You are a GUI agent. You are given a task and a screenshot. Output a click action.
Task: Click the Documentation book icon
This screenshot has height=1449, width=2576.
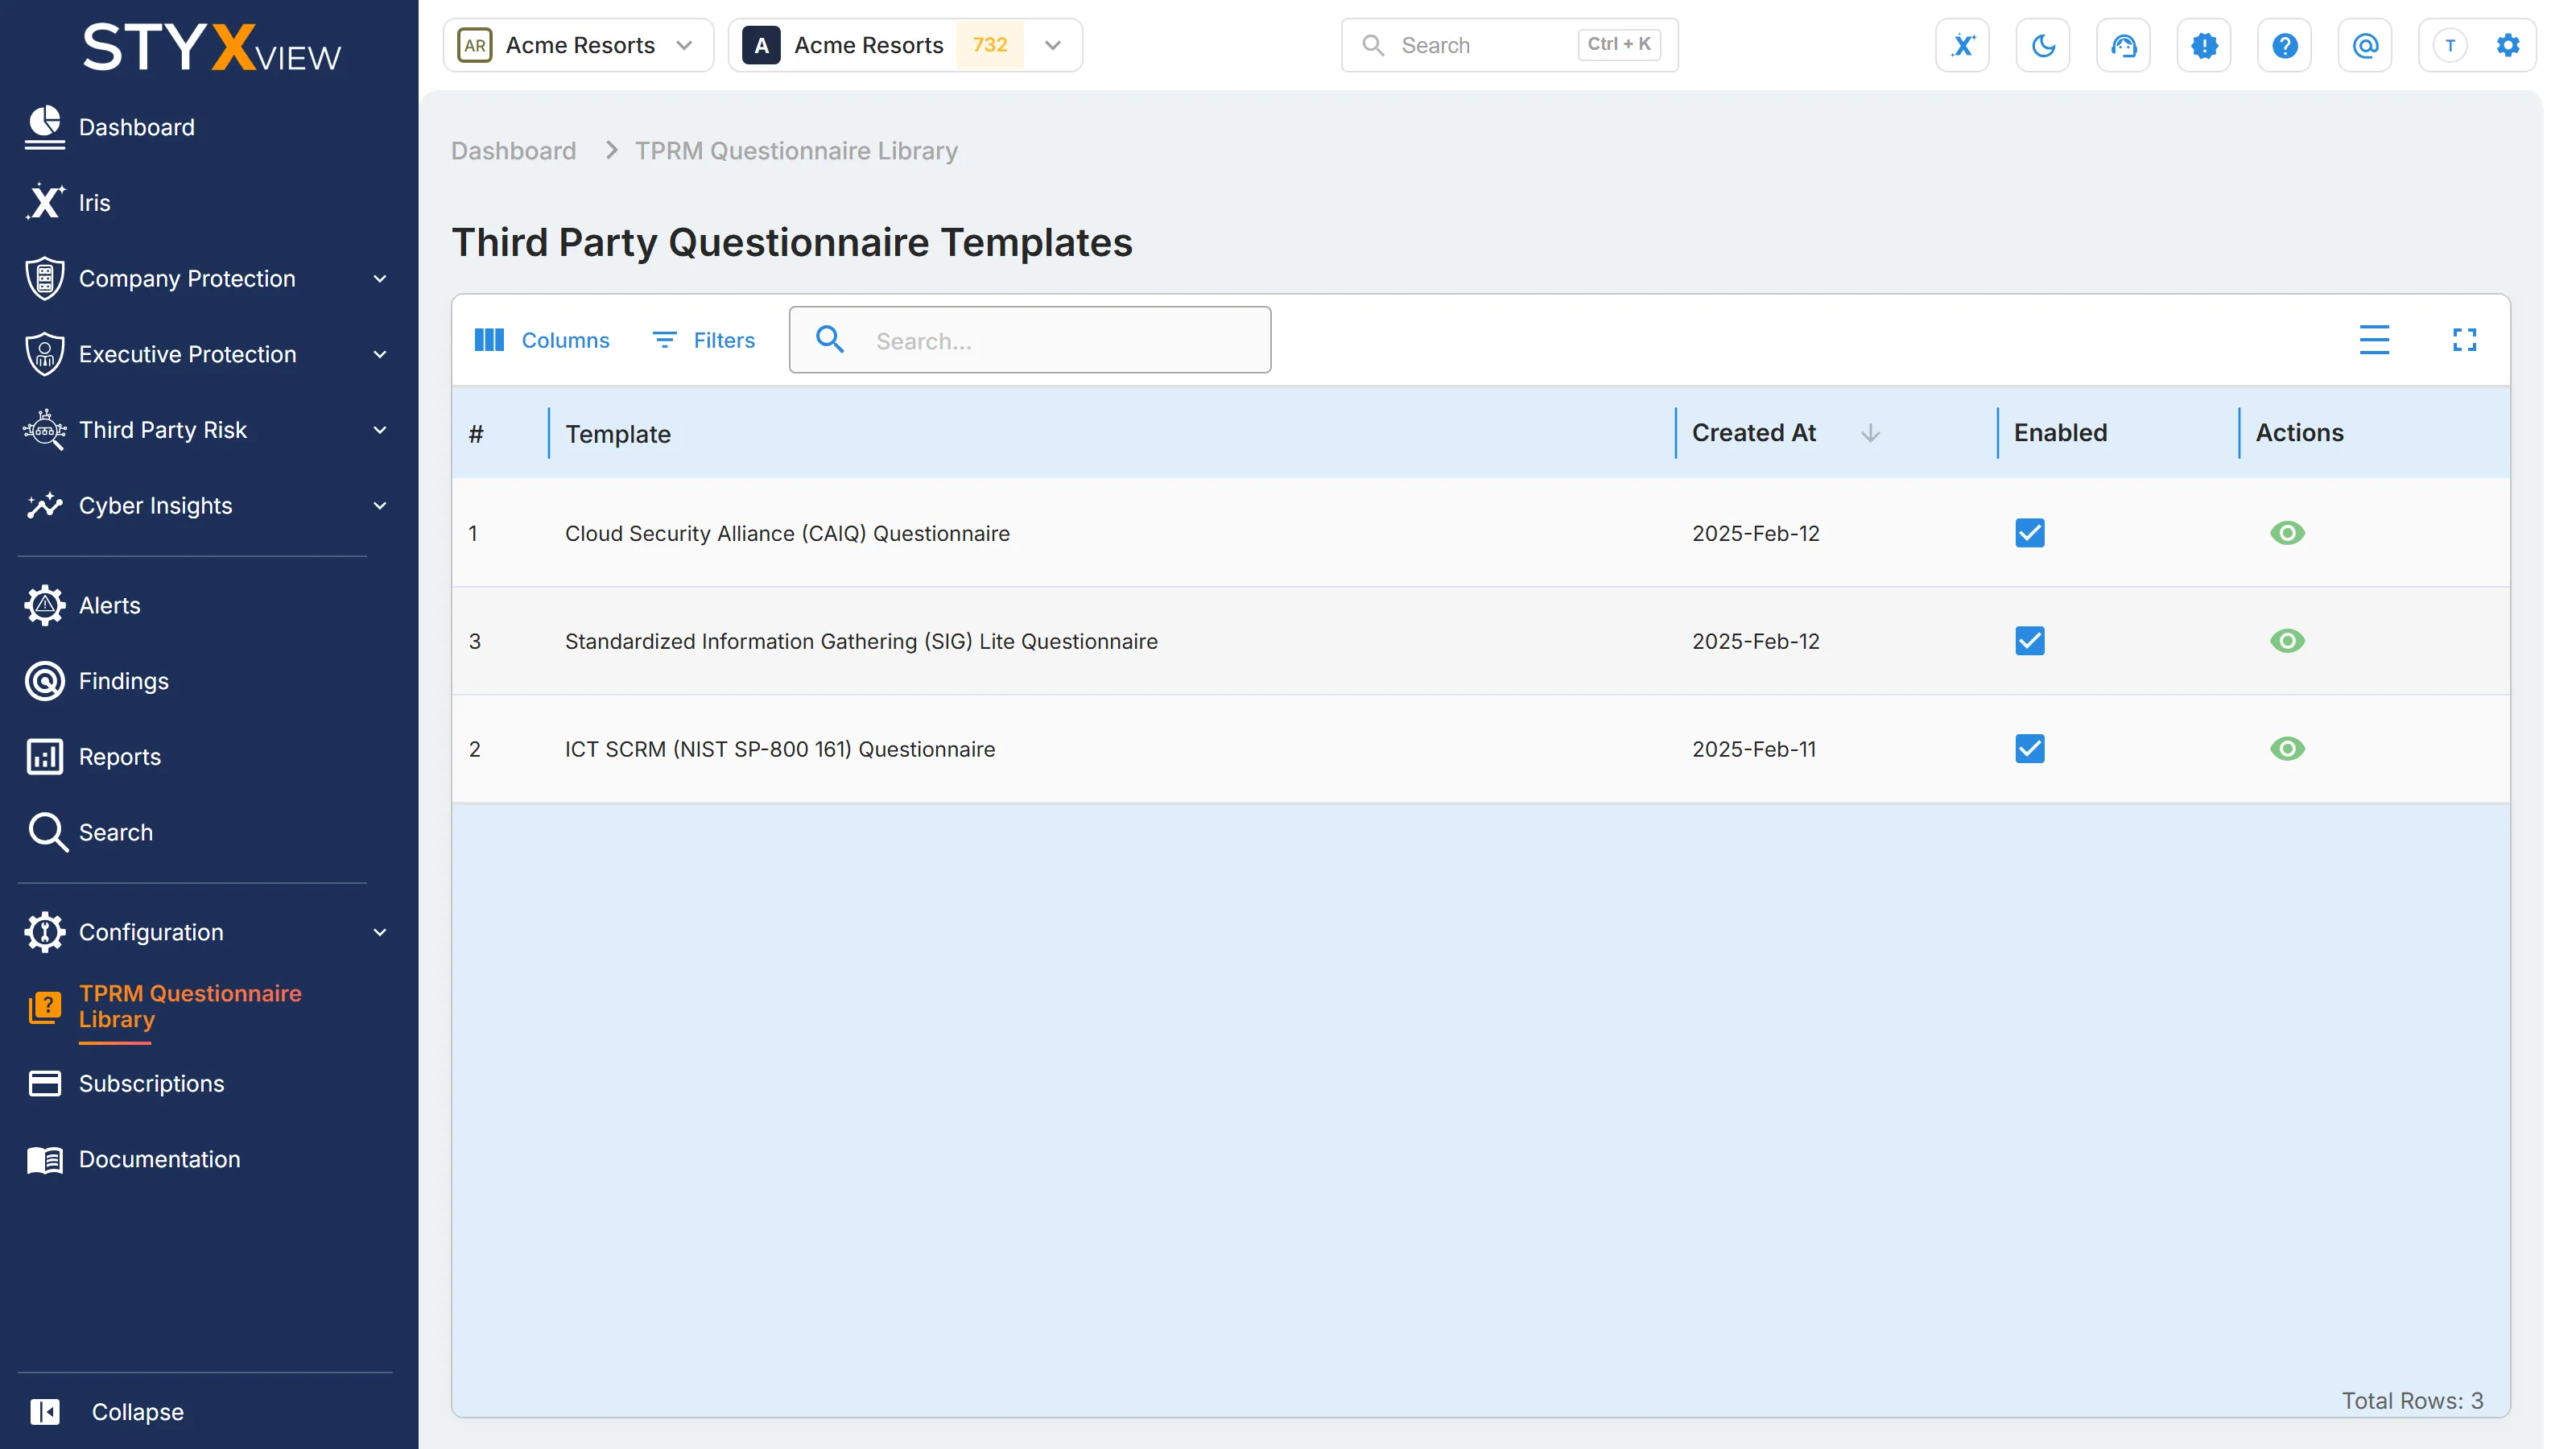(x=45, y=1159)
